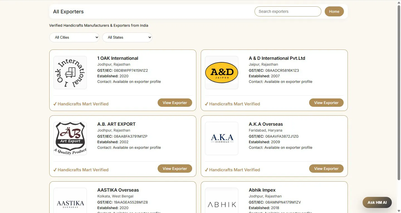Click the AB Art Export logo
401x213 pixels.
[x=70, y=138]
